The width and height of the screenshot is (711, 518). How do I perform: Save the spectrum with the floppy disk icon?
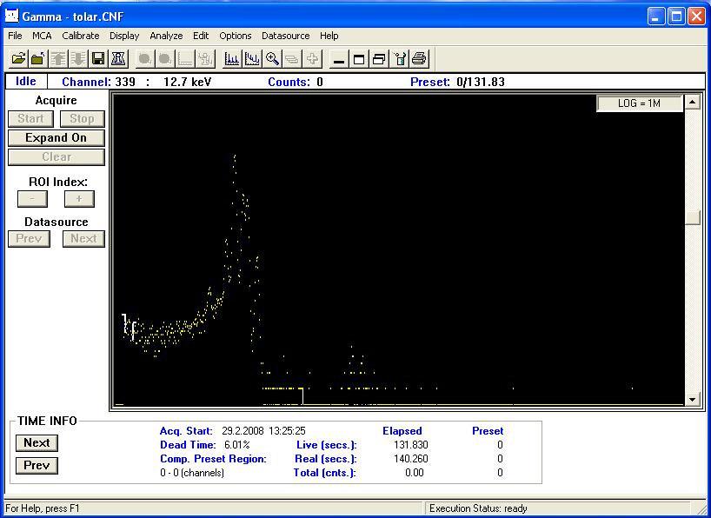click(x=98, y=59)
